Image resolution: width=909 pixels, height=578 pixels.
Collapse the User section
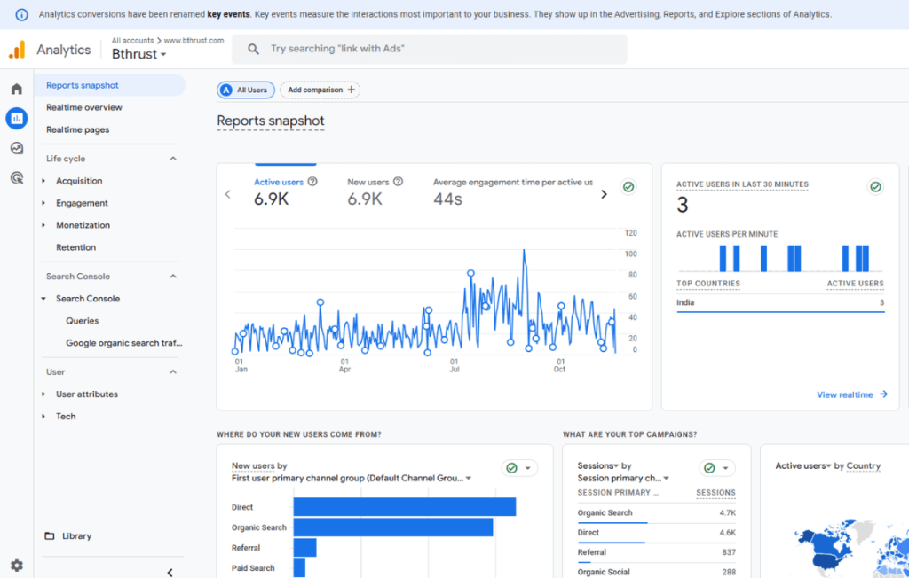coord(173,371)
